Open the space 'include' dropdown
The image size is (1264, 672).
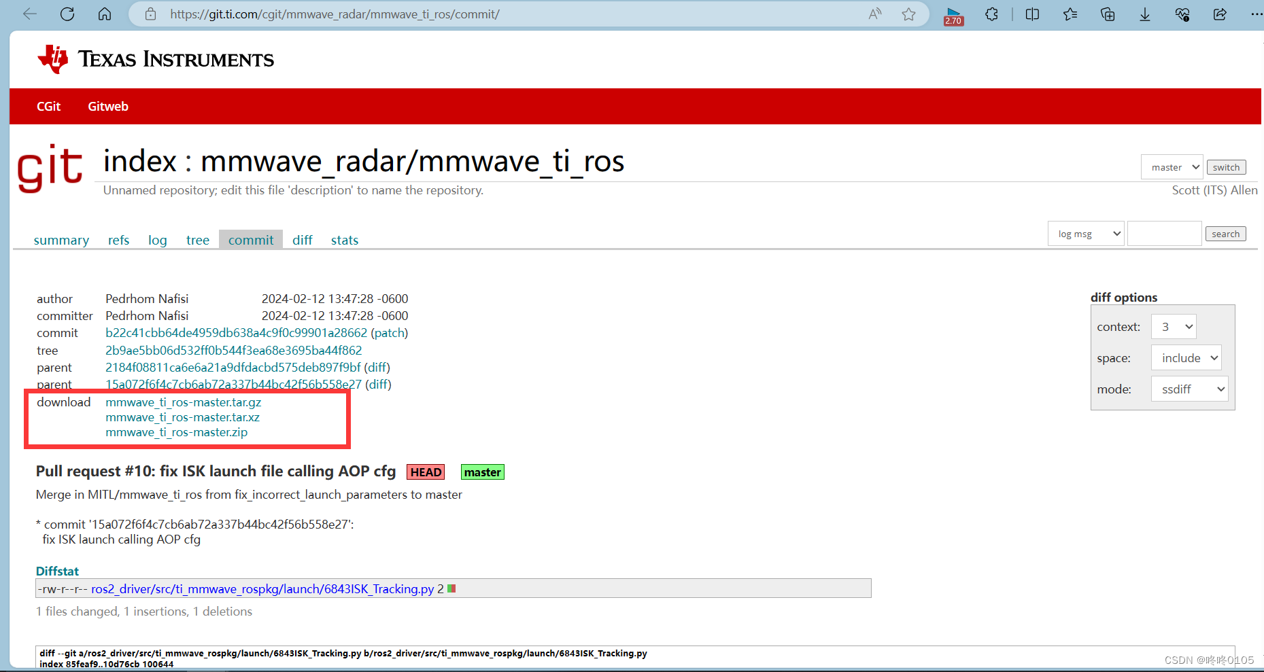click(x=1186, y=357)
